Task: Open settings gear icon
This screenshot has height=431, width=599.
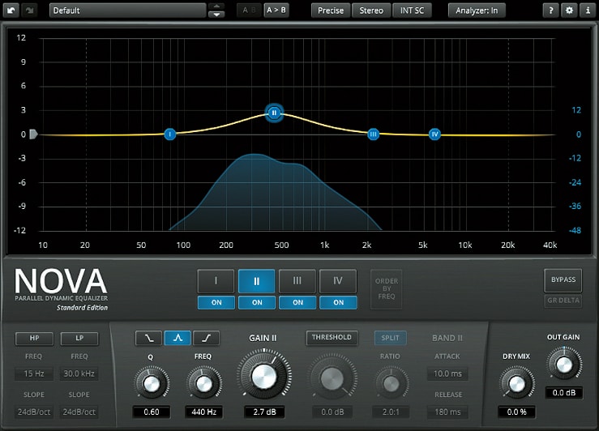Action: coord(569,11)
